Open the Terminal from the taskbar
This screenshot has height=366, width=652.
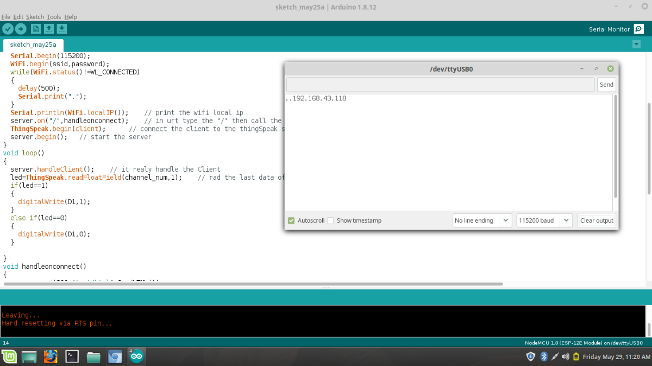tap(72, 357)
